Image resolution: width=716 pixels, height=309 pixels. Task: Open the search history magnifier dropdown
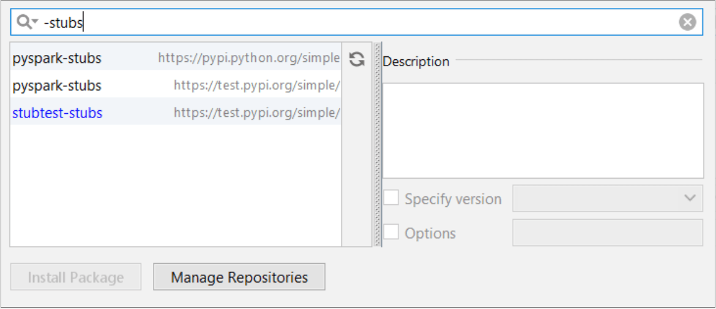28,23
